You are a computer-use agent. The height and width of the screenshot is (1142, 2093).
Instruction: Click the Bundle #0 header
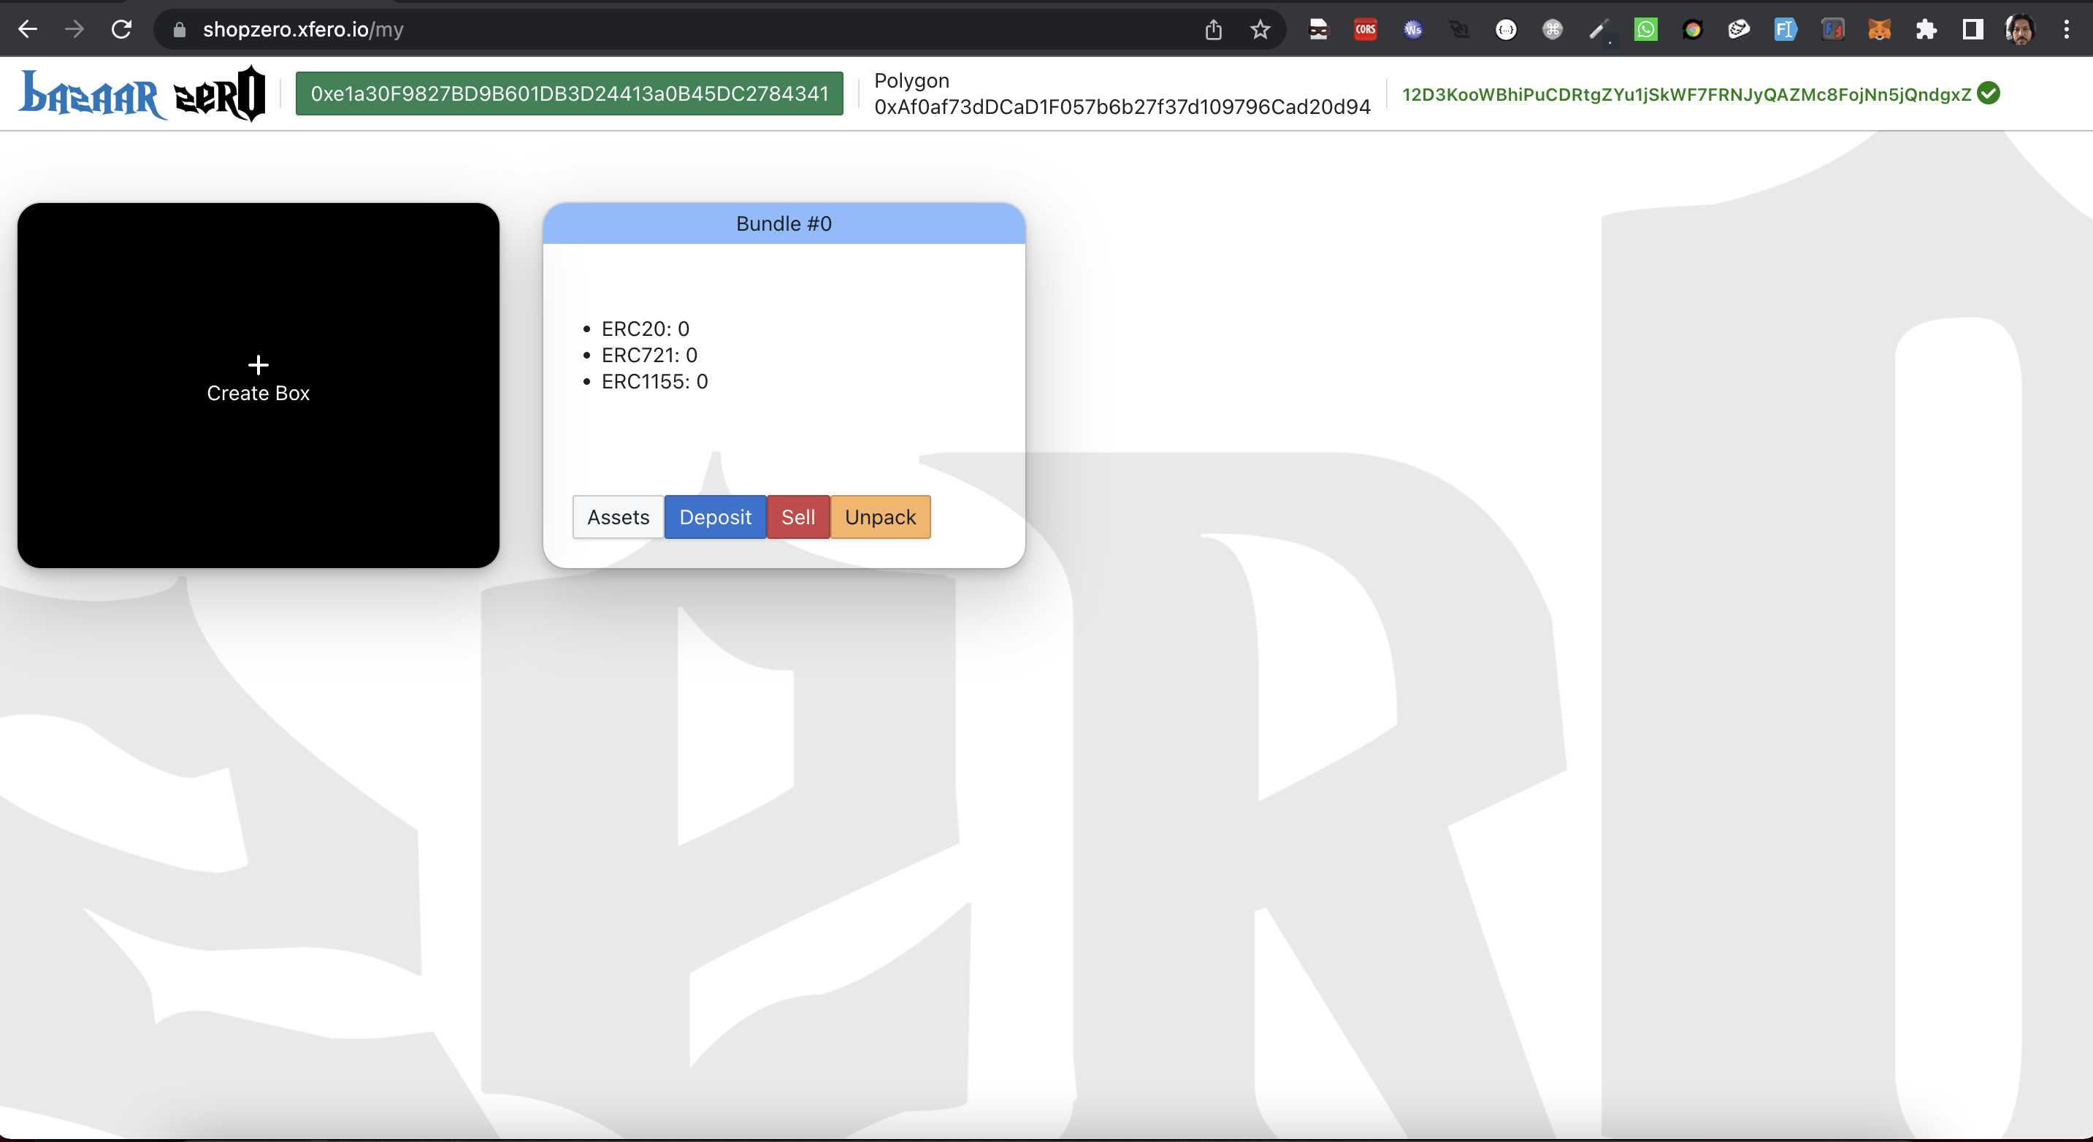click(784, 223)
